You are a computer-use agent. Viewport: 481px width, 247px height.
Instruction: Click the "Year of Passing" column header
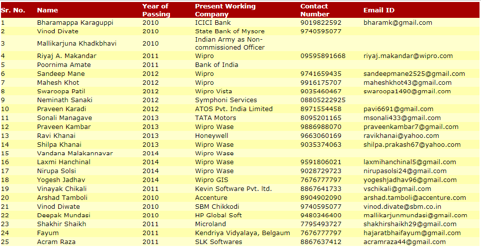(156, 10)
